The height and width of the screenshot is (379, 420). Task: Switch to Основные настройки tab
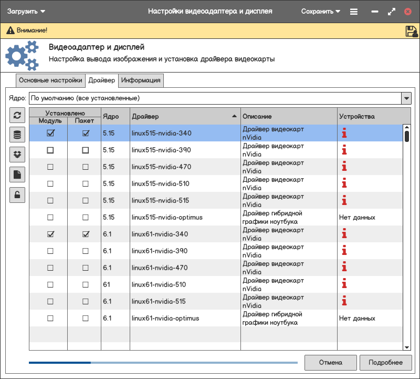pos(50,80)
